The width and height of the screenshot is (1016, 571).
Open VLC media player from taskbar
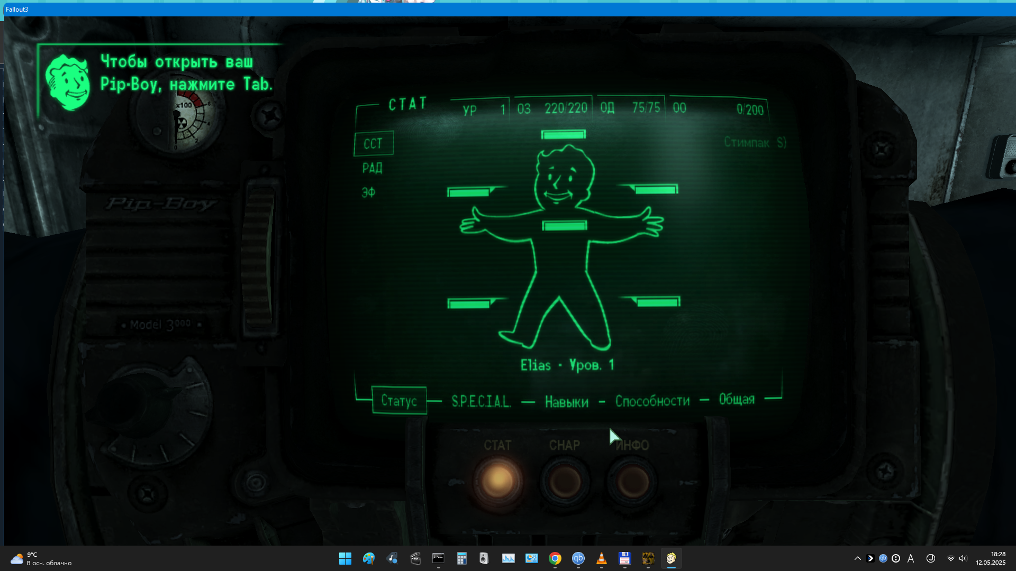pyautogui.click(x=602, y=558)
